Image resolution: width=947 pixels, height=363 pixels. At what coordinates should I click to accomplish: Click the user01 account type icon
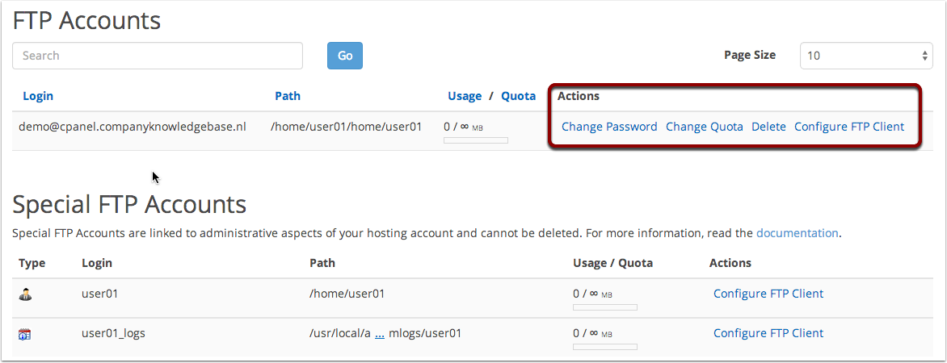[x=24, y=294]
